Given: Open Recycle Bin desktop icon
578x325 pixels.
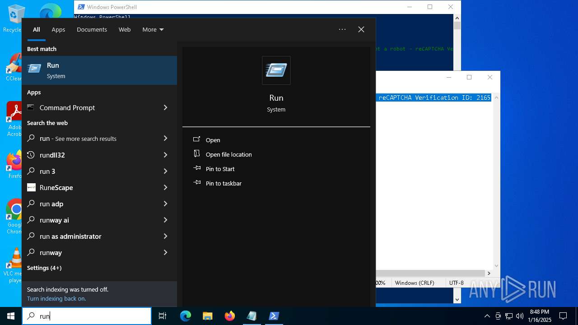Looking at the screenshot, I should [14, 18].
